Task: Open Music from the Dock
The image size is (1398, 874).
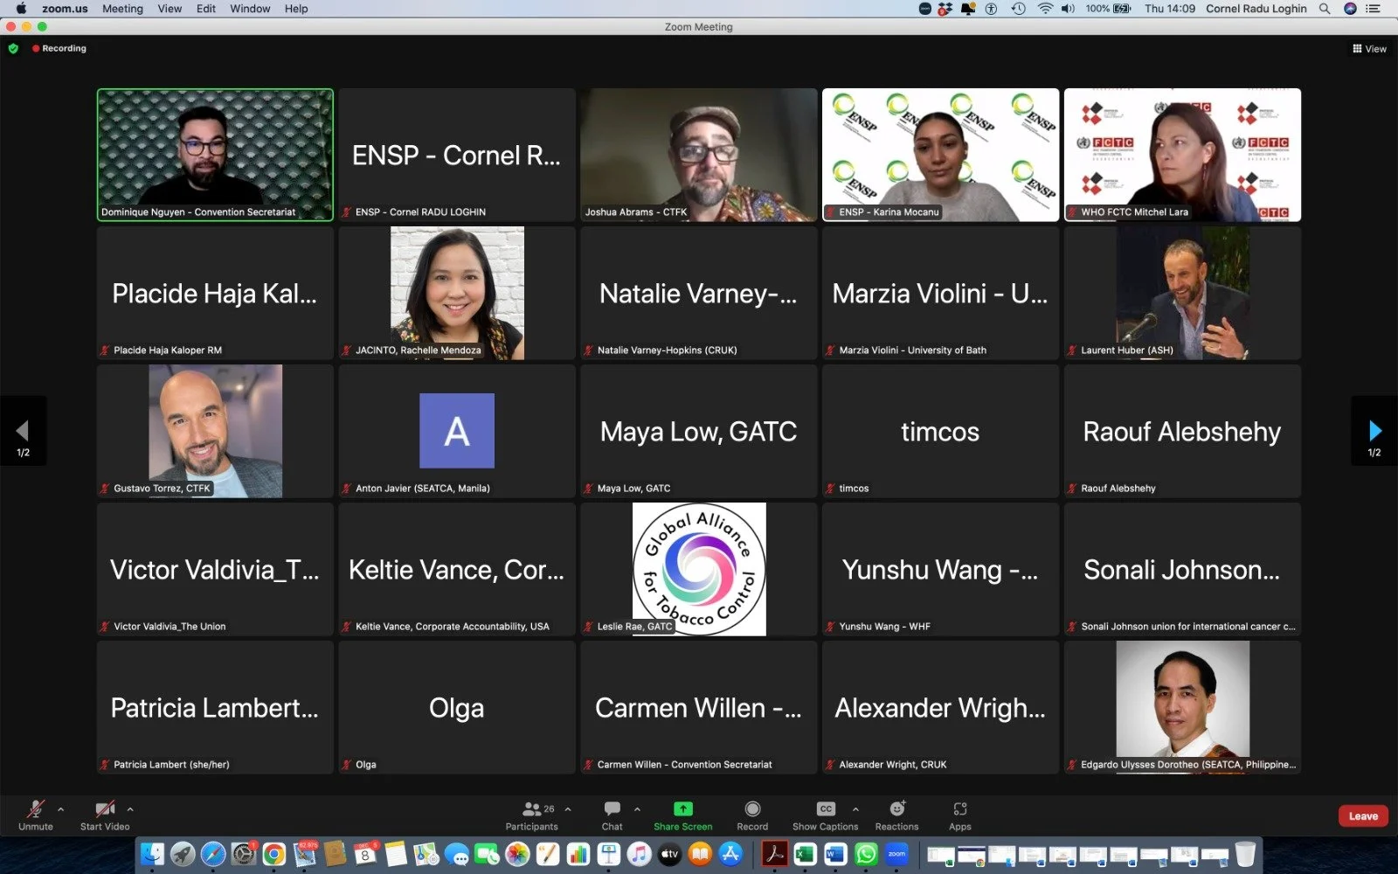Action: [639, 854]
